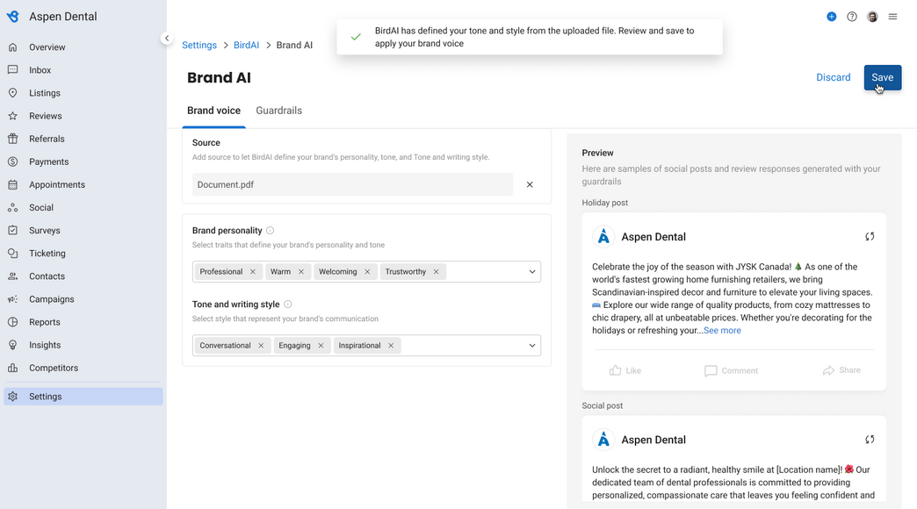
Task: Click See more in holiday post
Action: (x=722, y=330)
